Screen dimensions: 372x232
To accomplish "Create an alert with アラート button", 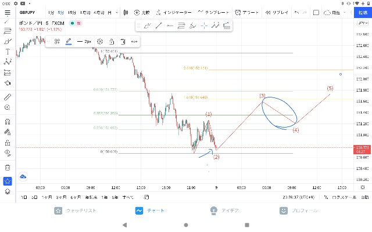I will [246, 13].
